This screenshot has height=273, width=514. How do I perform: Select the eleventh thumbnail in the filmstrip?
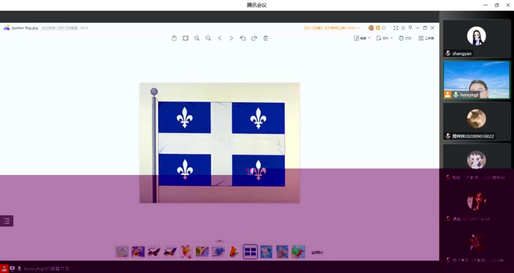[x=282, y=252]
